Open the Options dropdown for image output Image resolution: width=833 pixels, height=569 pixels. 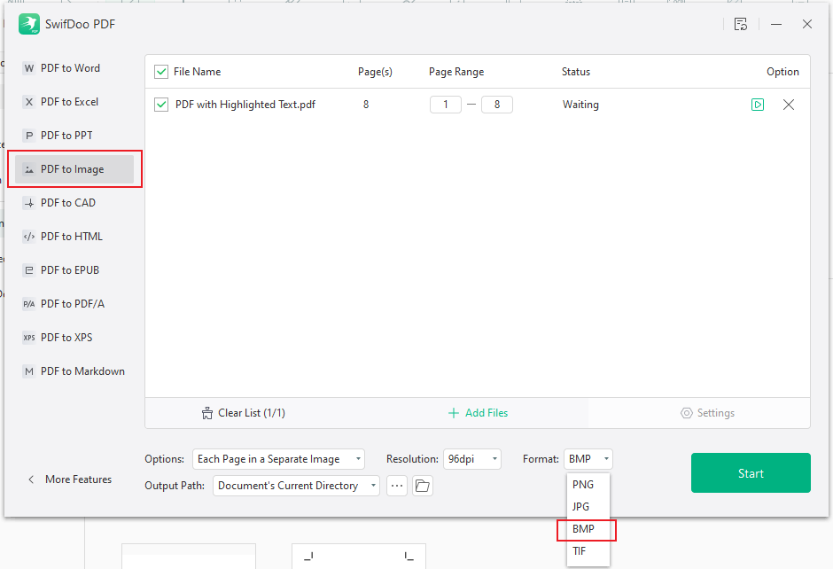click(358, 458)
